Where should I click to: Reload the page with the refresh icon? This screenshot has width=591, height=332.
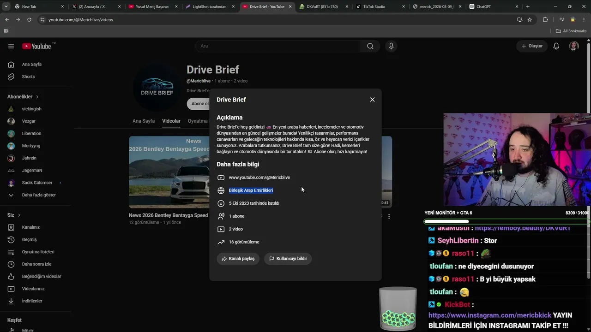(x=29, y=20)
